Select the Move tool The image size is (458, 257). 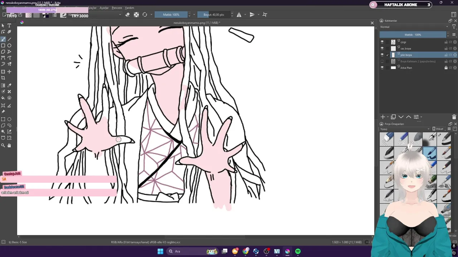[9, 72]
